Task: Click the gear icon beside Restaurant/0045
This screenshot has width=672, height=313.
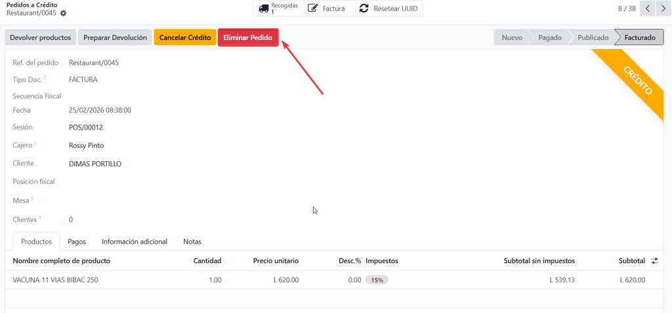Action: pos(63,13)
